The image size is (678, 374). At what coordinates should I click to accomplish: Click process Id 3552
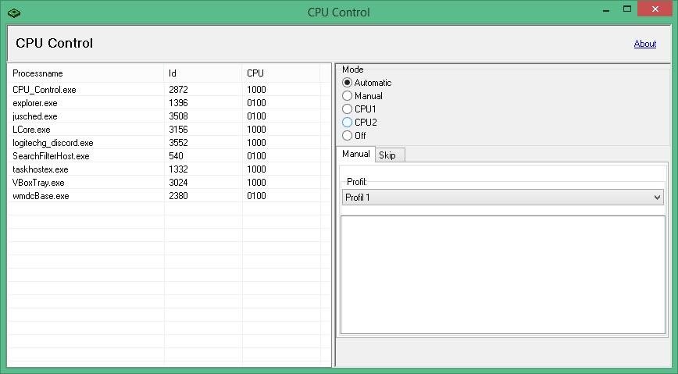click(178, 143)
